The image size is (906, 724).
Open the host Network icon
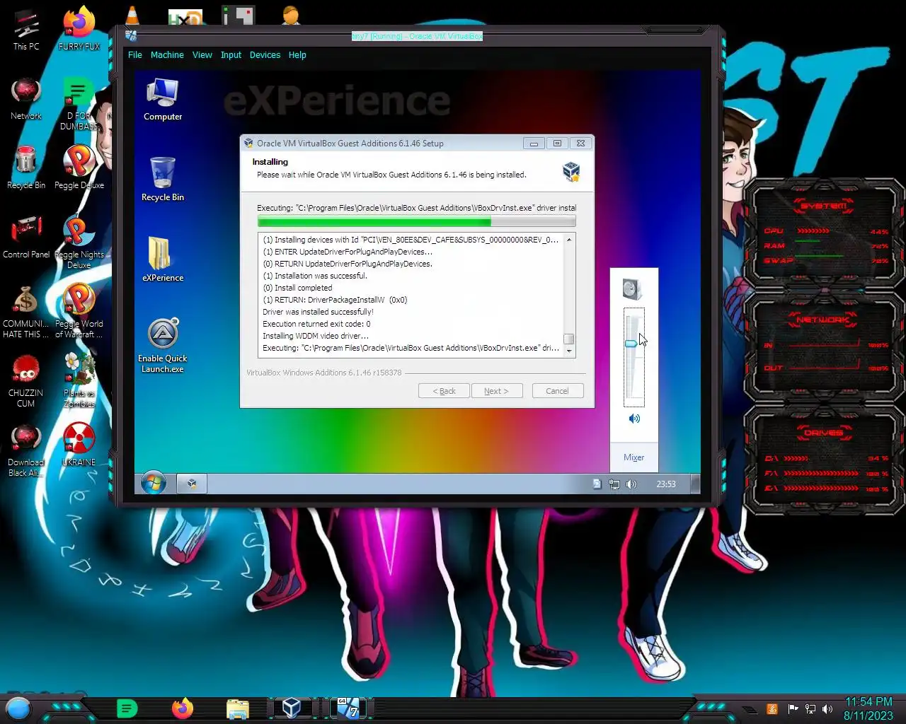pos(26,99)
